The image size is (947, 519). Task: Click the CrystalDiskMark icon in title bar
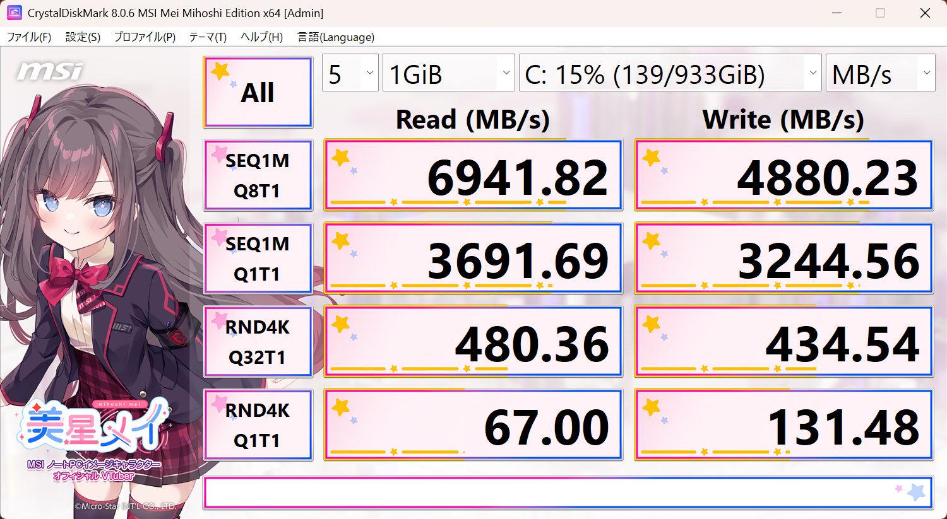pyautogui.click(x=14, y=13)
